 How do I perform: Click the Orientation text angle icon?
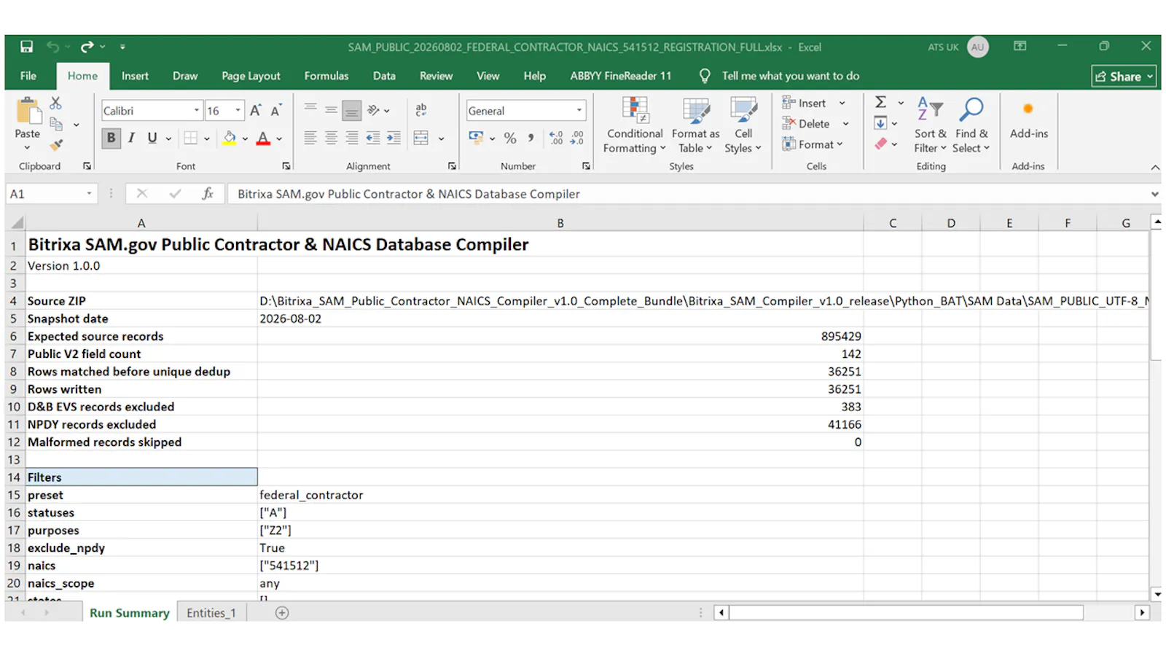[x=374, y=111]
